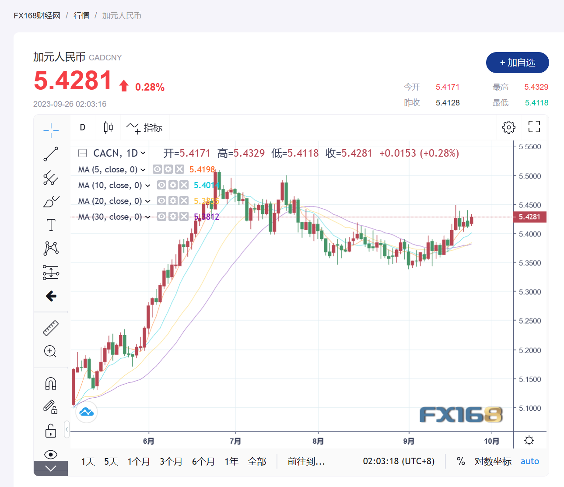Click the +加自选 button

(517, 63)
